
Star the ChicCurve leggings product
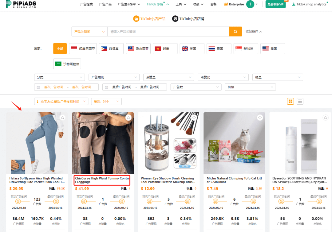pyautogui.click(x=128, y=118)
